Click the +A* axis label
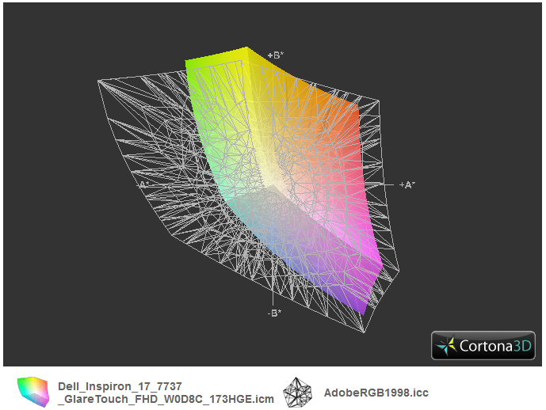 tap(407, 184)
